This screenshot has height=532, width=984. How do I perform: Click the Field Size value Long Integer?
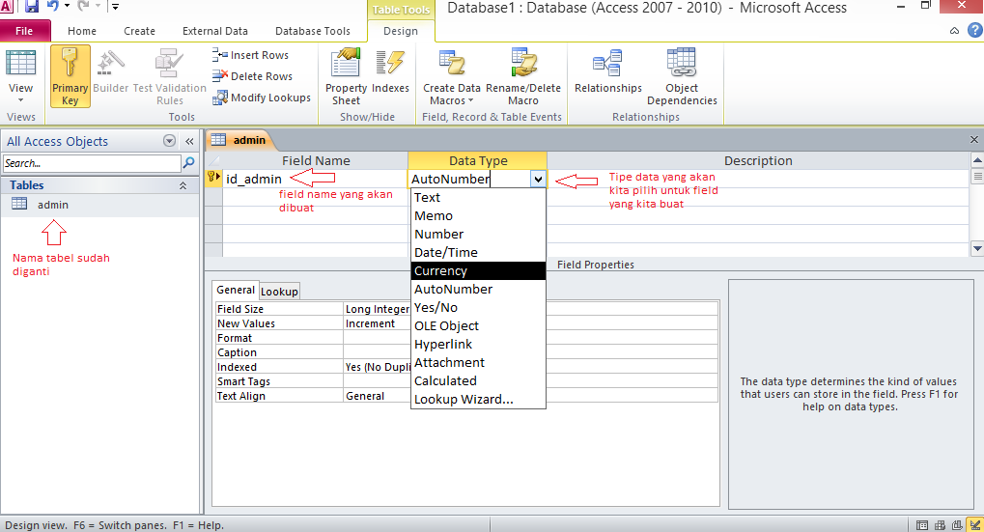pos(378,309)
